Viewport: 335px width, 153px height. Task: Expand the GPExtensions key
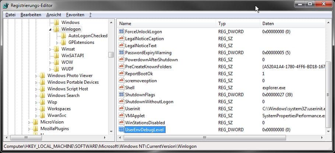57,43
